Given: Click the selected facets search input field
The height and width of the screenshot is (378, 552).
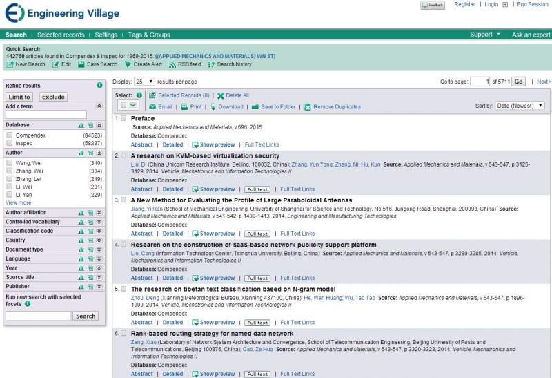Looking at the screenshot, I should click(x=38, y=316).
